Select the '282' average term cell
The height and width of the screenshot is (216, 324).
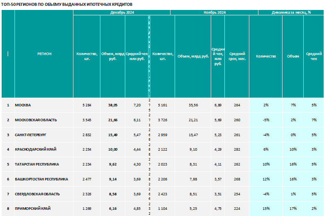(x=237, y=149)
